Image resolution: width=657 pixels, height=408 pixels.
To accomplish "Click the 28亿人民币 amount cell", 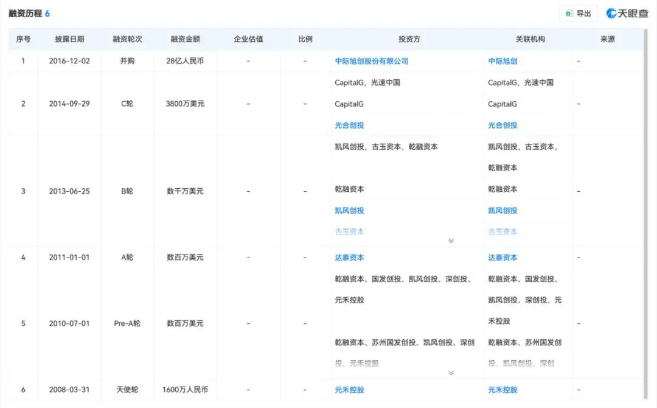I will point(185,62).
